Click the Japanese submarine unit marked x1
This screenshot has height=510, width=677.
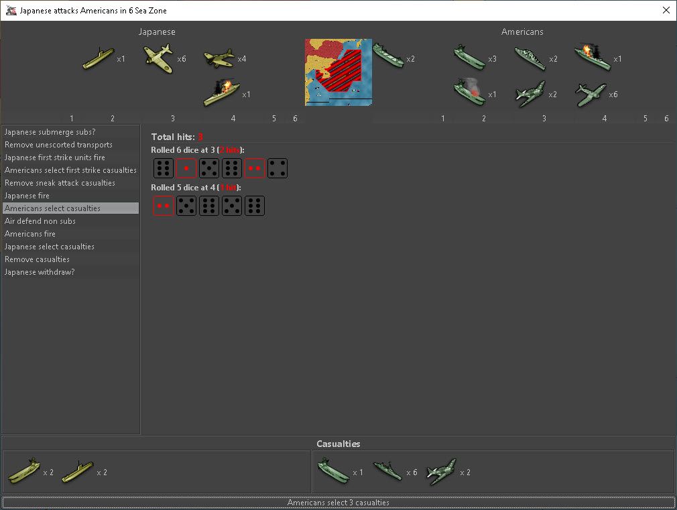(99, 58)
